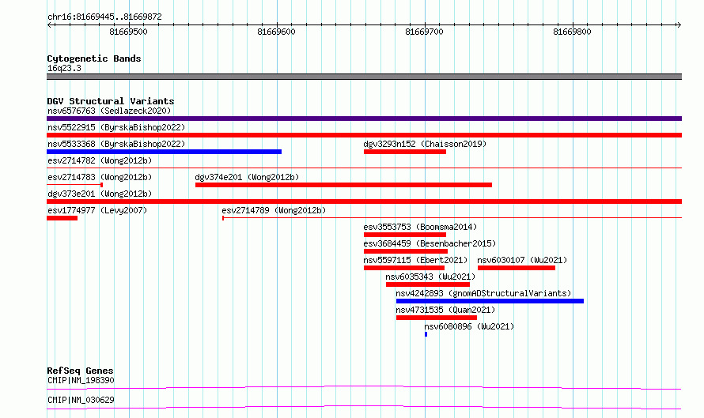Open esv2714782 (Wong2012b) variant label
This screenshot has width=704, height=418.
tap(100, 160)
